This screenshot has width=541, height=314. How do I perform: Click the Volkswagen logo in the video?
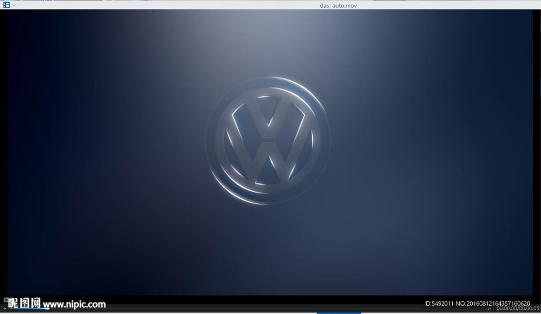coord(268,141)
